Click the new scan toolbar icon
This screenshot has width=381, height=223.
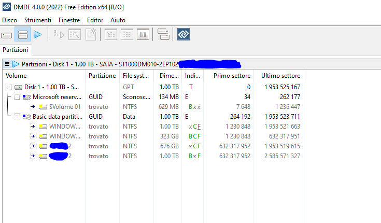pos(91,34)
